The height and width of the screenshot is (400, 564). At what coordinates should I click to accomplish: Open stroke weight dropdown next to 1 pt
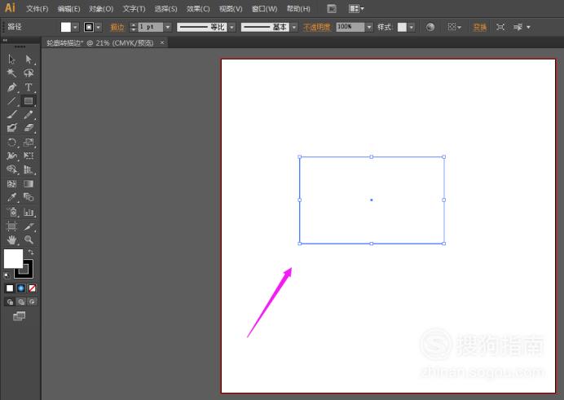[168, 27]
